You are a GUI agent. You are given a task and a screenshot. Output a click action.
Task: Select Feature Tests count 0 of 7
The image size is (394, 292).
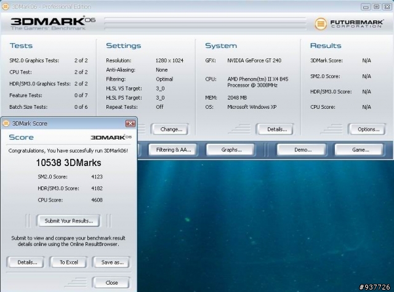pyautogui.click(x=81, y=95)
